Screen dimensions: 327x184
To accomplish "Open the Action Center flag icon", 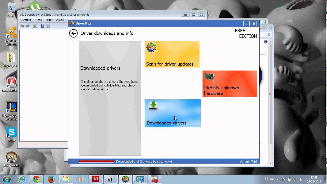I will point(284,179).
